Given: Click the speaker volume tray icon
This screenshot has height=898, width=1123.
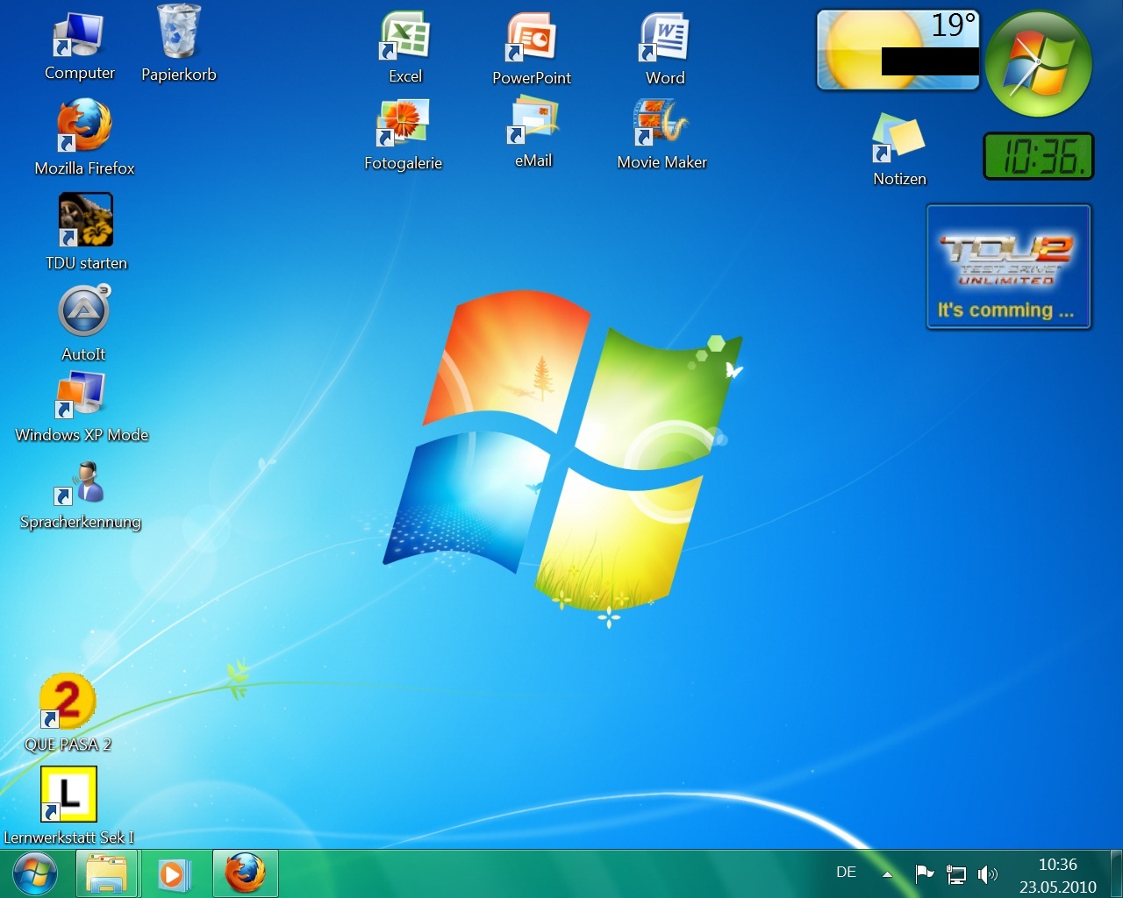Looking at the screenshot, I should click(x=987, y=873).
